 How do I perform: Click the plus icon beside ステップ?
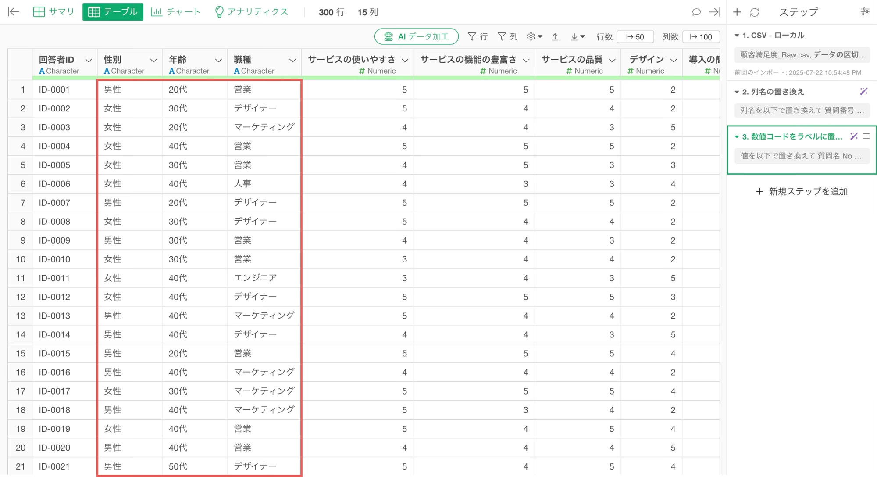click(x=737, y=12)
